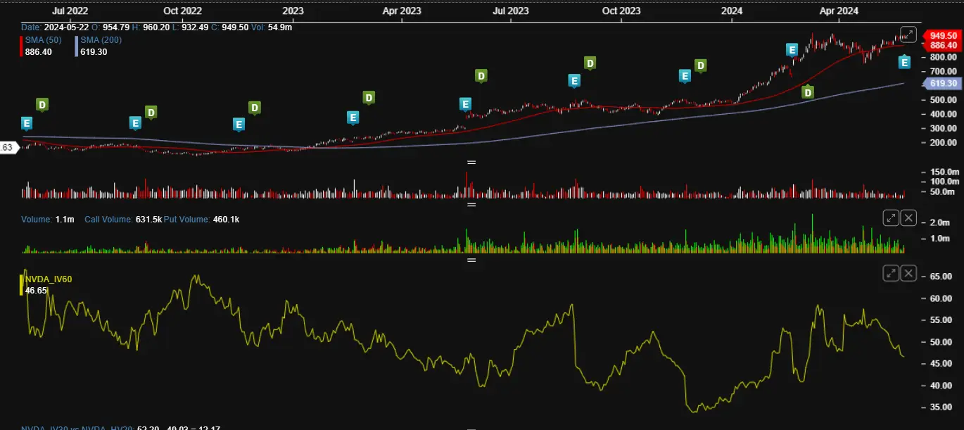964x430 pixels.
Task: Open the dividend D marker of March 2024
Action: coord(808,91)
